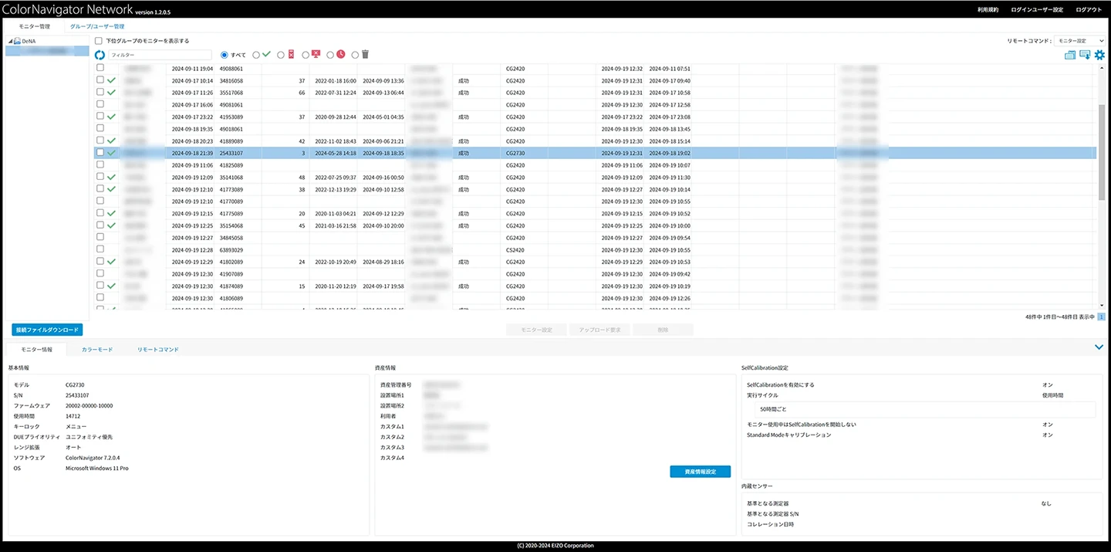Screen dimensions: 1111x552
Task: Click the green check in highlighted row 25433107
Action: coord(112,153)
